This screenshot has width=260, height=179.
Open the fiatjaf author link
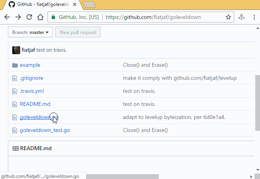(x=28, y=50)
